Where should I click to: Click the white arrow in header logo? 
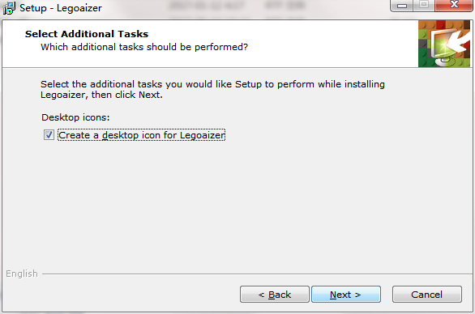point(459,40)
